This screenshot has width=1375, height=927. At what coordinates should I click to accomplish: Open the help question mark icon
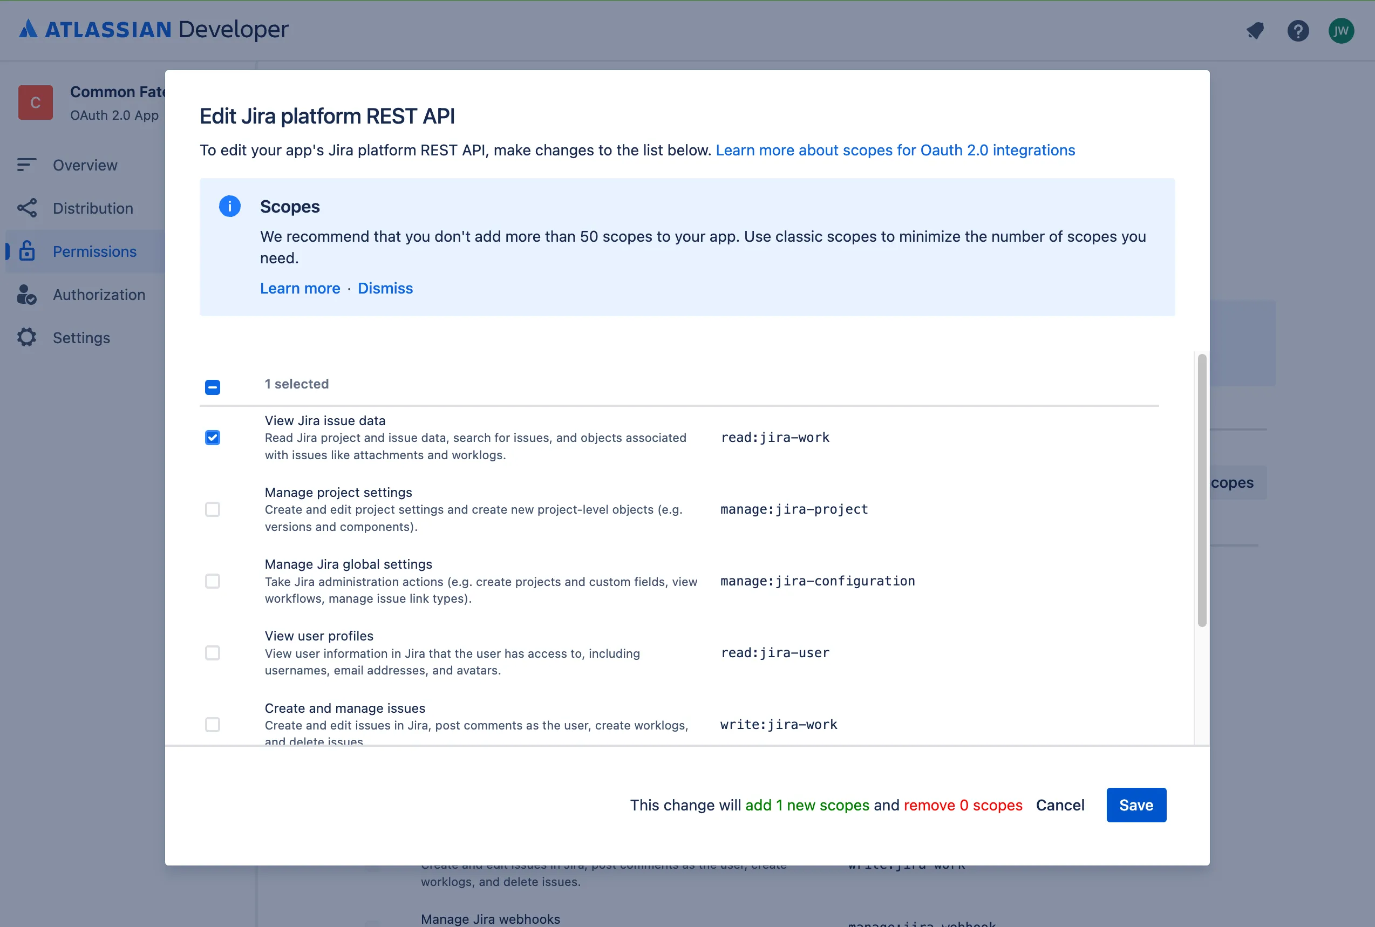[x=1297, y=31]
